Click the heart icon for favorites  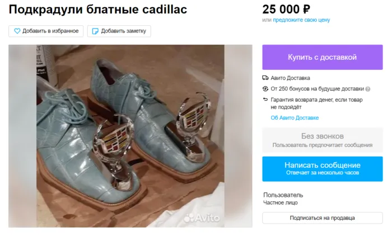pyautogui.click(x=17, y=31)
